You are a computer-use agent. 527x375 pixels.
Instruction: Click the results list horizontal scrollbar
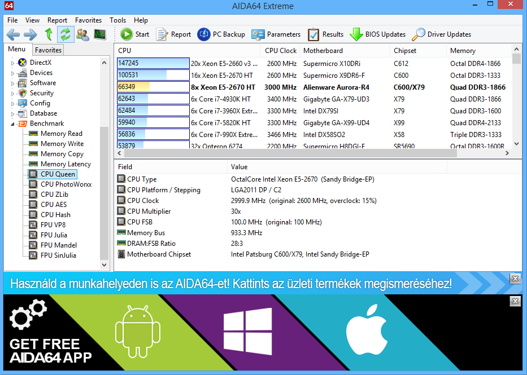click(316, 153)
